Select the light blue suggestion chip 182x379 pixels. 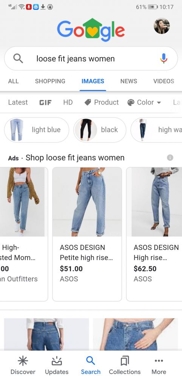coord(37,130)
